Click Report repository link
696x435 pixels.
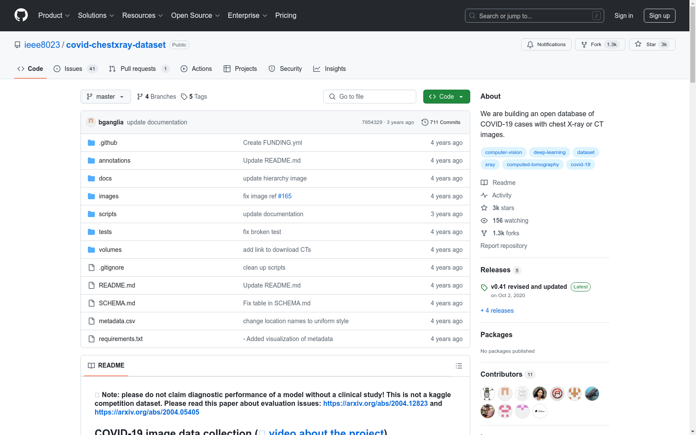point(504,246)
